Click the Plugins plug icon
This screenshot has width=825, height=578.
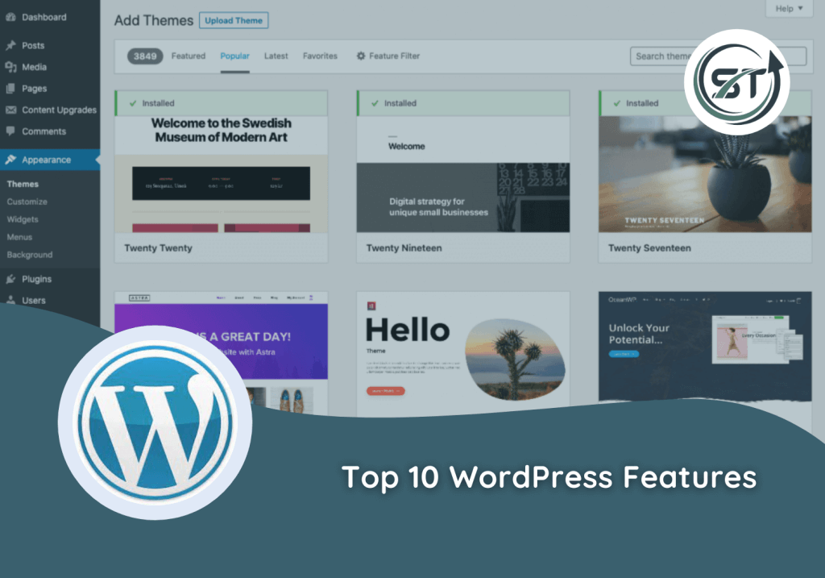click(10, 280)
